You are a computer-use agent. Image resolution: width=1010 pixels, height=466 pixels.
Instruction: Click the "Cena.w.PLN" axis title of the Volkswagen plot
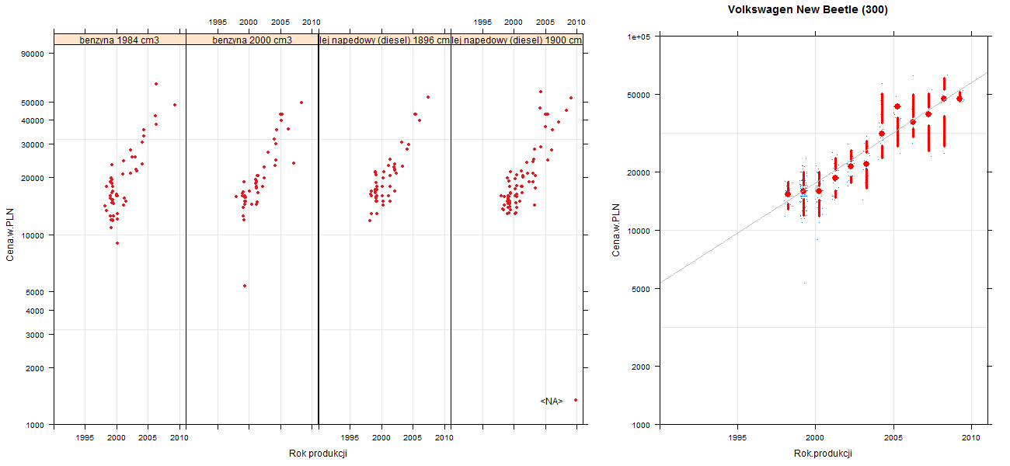click(x=616, y=230)
